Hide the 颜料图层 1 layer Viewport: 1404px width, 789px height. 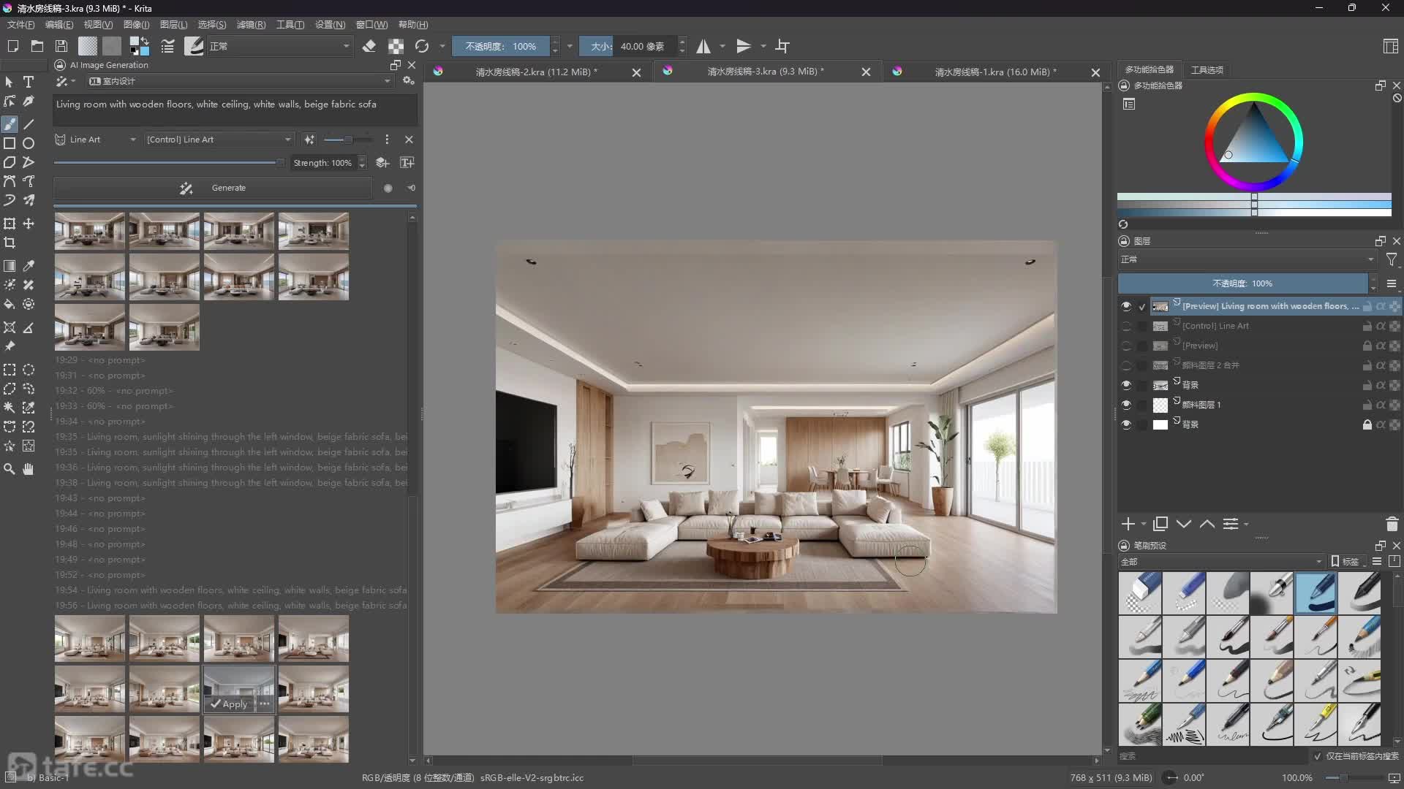[1126, 405]
